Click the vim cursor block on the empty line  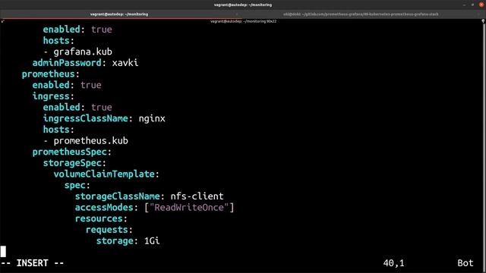point(3,252)
